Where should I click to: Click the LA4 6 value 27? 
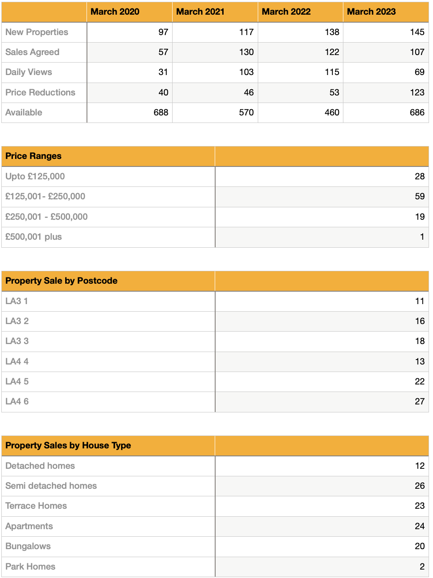point(420,401)
